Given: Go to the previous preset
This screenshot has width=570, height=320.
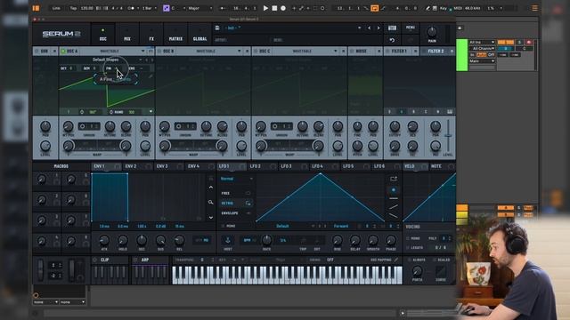Looking at the screenshot, I should click(370, 28).
